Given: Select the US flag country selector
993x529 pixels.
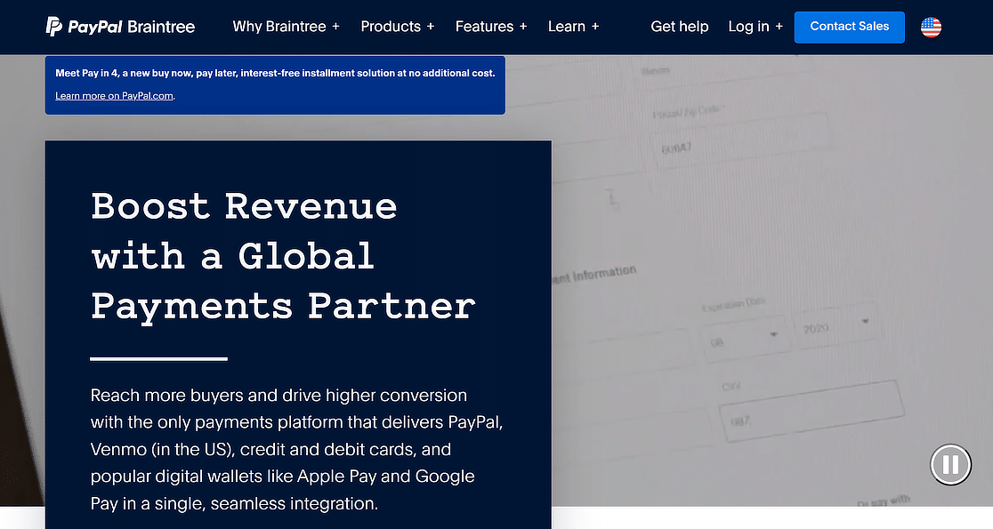Looking at the screenshot, I should tap(931, 27).
